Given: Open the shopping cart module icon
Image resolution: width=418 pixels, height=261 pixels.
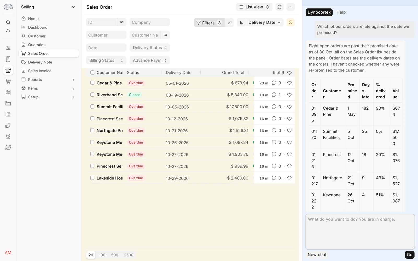Looking at the screenshot, I should pos(8,81).
